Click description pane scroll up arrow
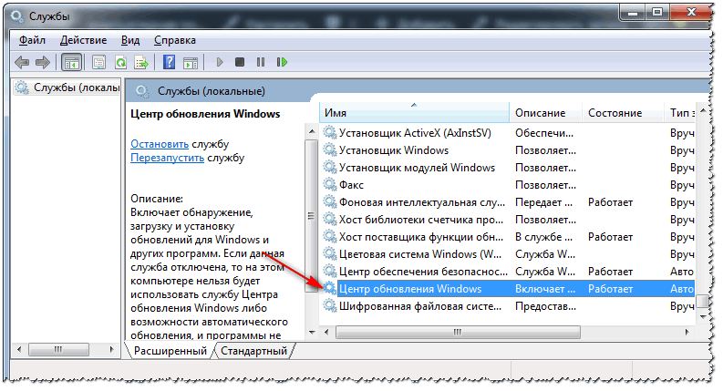 point(312,131)
